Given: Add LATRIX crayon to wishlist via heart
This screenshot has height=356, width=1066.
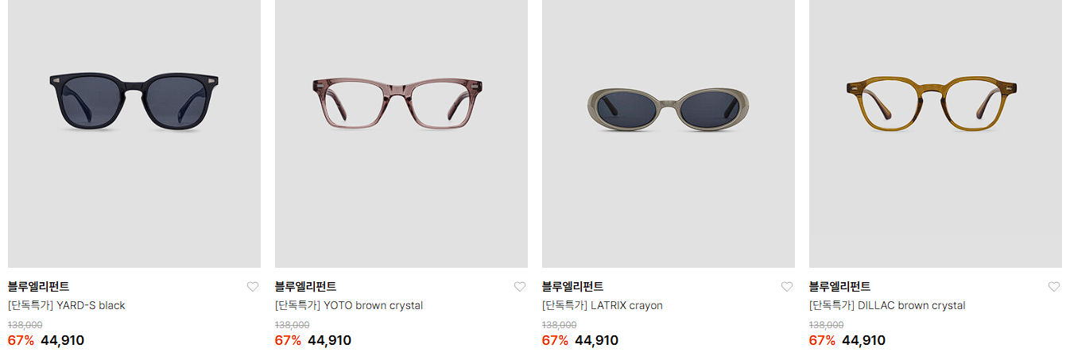Looking at the screenshot, I should coord(787,287).
